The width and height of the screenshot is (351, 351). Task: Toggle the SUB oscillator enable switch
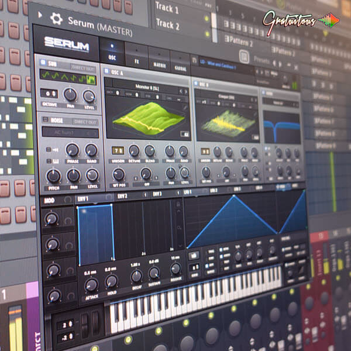[43, 63]
